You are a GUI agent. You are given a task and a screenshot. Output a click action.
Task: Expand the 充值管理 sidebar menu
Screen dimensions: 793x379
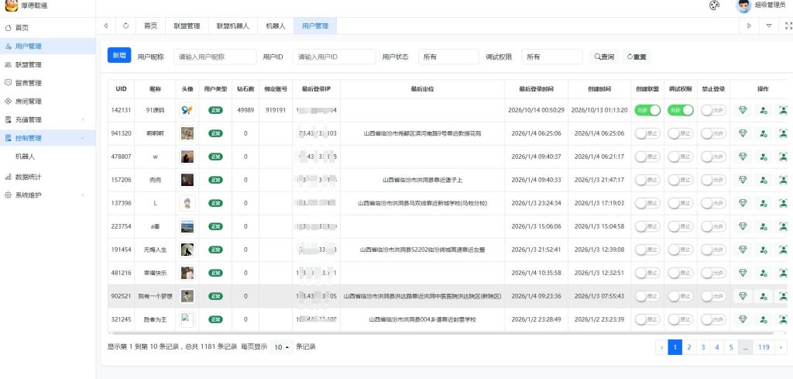47,120
